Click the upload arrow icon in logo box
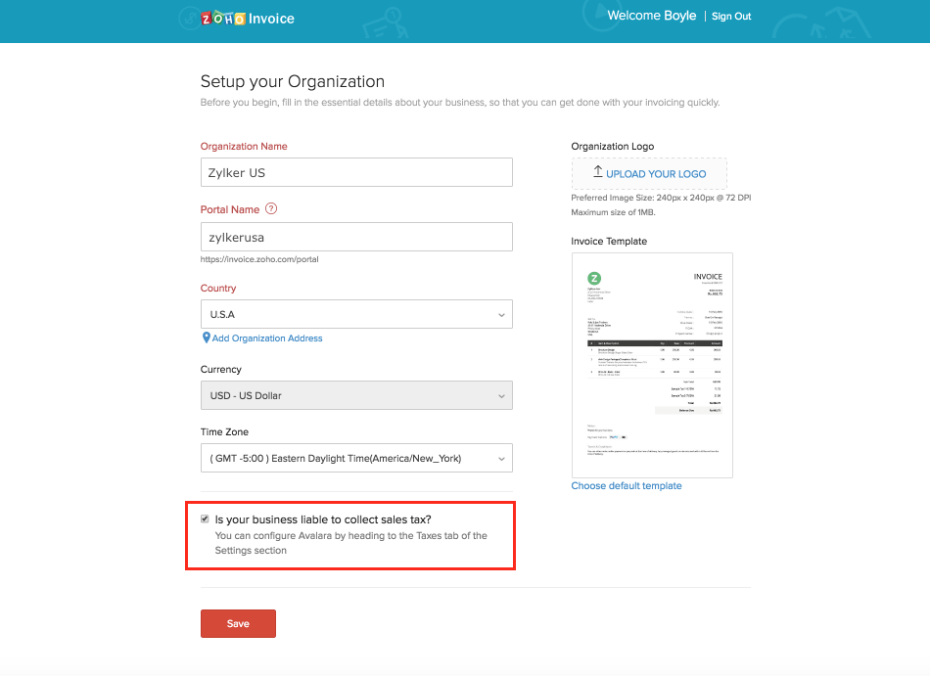930x676 pixels. click(597, 172)
